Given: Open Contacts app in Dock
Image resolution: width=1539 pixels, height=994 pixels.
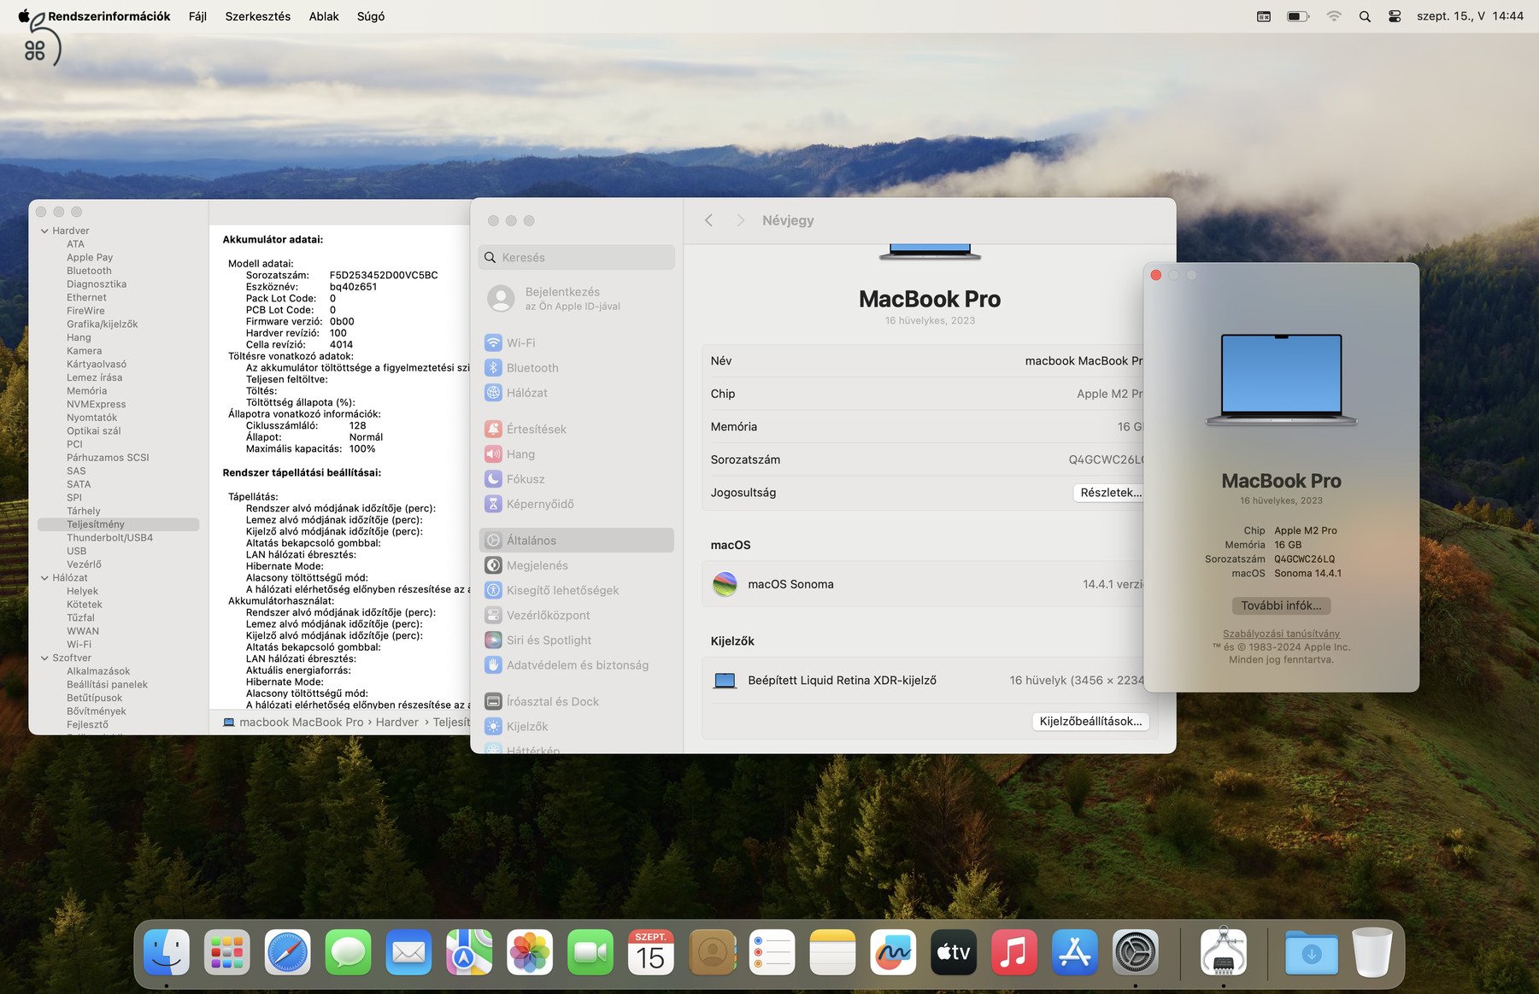Looking at the screenshot, I should click(712, 952).
